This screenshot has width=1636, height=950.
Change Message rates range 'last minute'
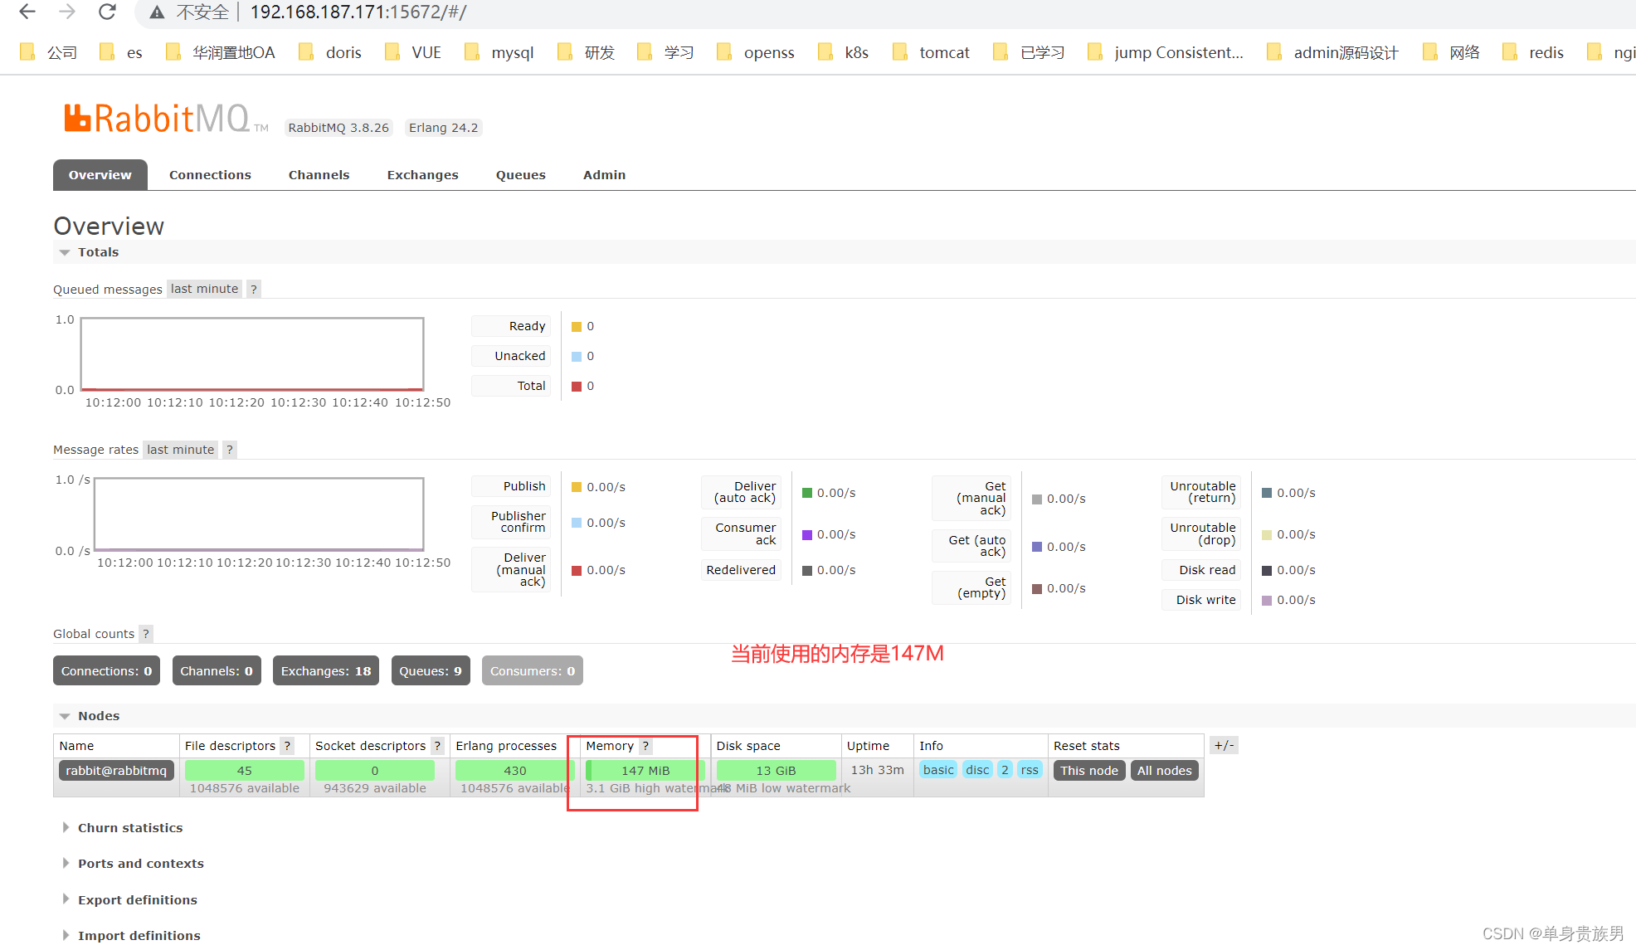[x=180, y=450]
